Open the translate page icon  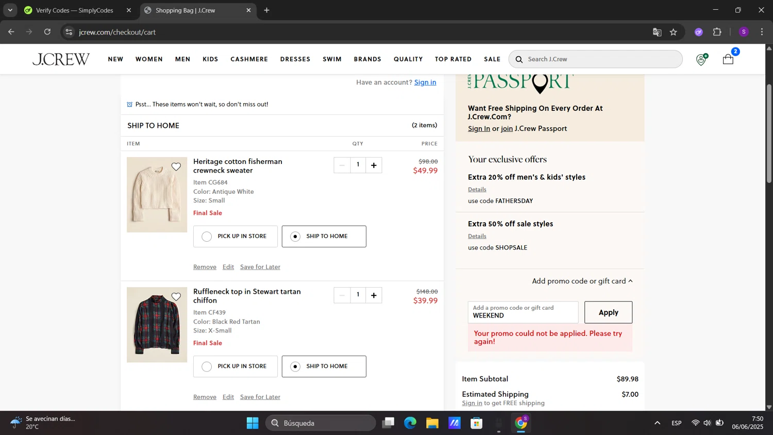point(657,32)
